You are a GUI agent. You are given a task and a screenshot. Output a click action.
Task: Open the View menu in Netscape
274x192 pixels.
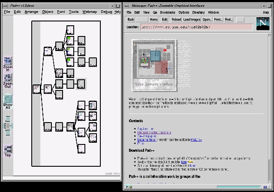146,12
